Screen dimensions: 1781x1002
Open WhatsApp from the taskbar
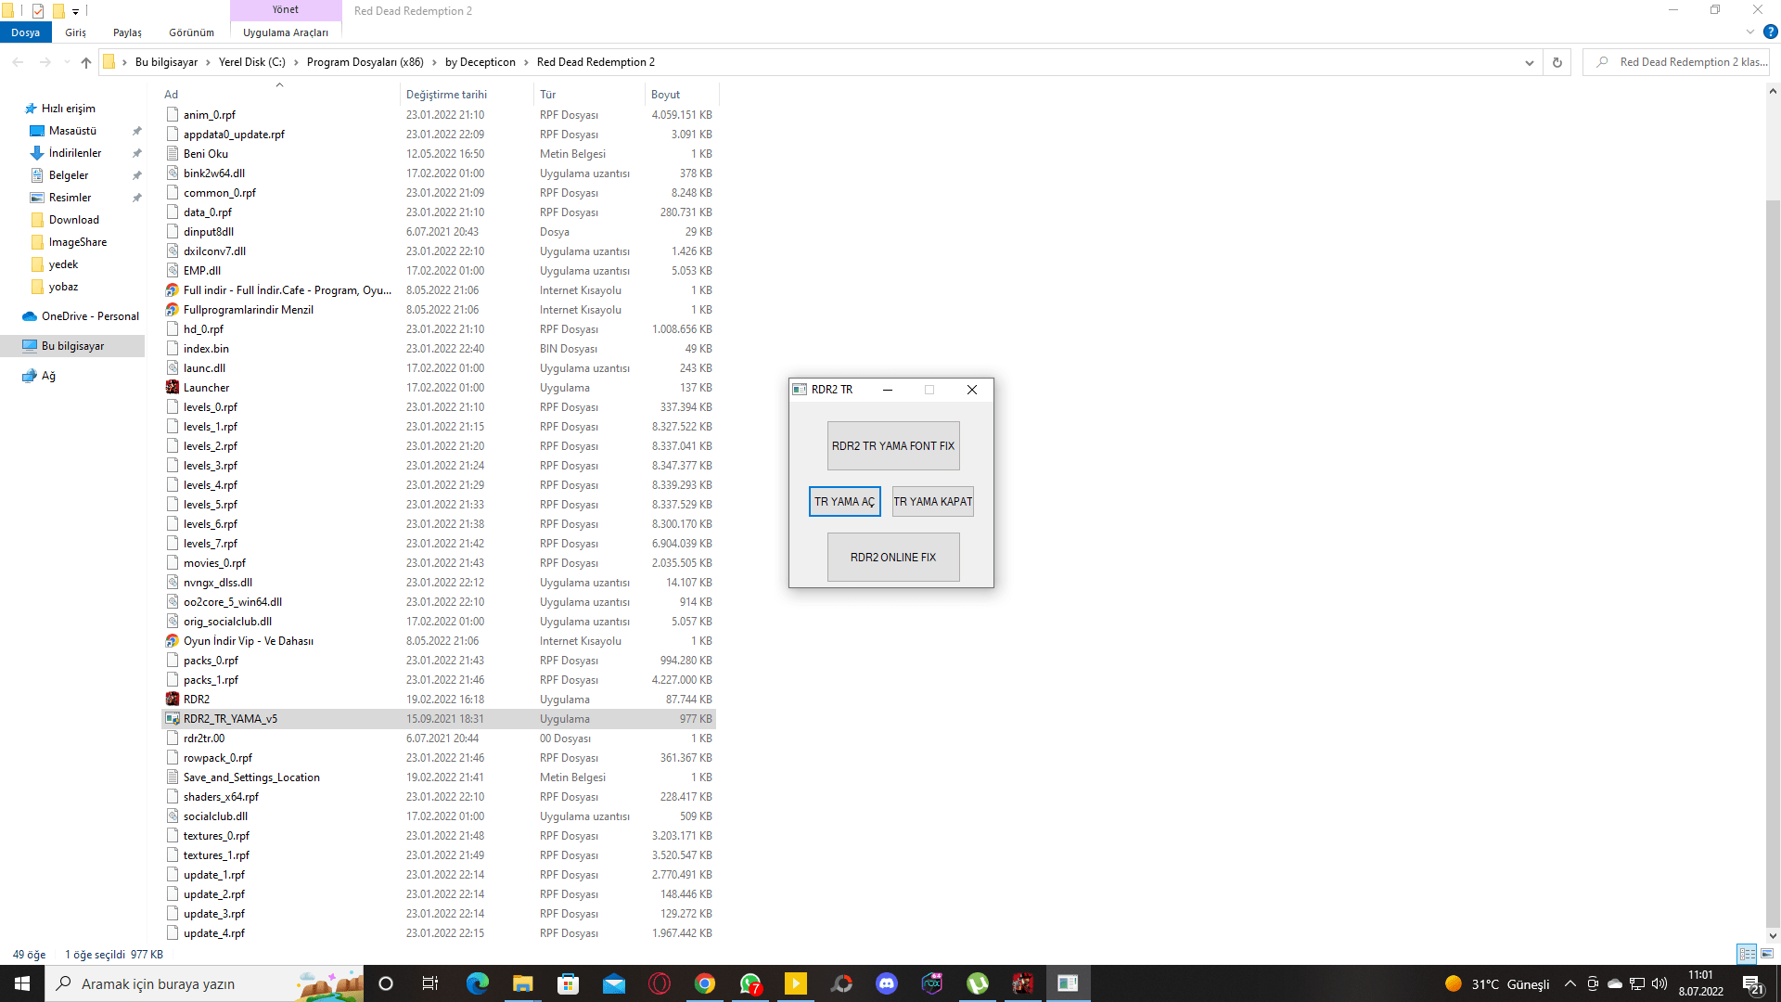pyautogui.click(x=750, y=983)
